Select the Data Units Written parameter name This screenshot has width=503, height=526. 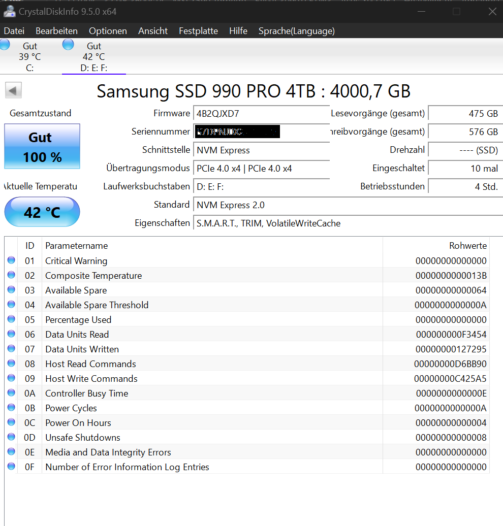point(82,349)
